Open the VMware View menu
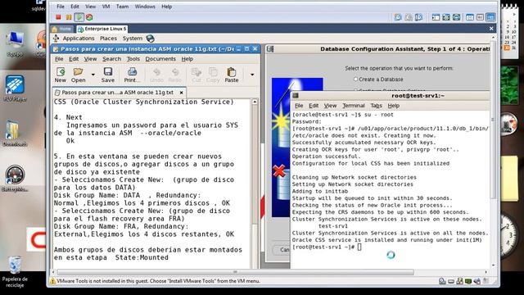This screenshot has width=524, height=295. tap(91, 7)
